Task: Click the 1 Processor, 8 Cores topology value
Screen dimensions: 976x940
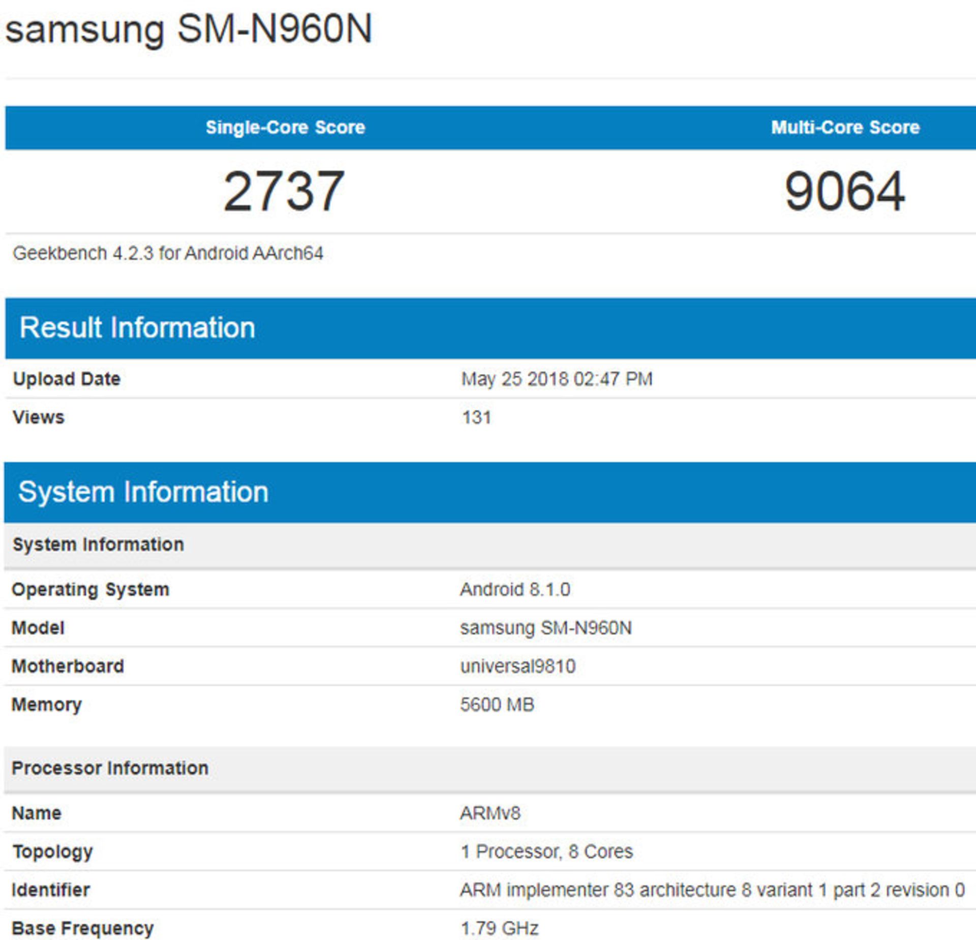Action: click(546, 852)
